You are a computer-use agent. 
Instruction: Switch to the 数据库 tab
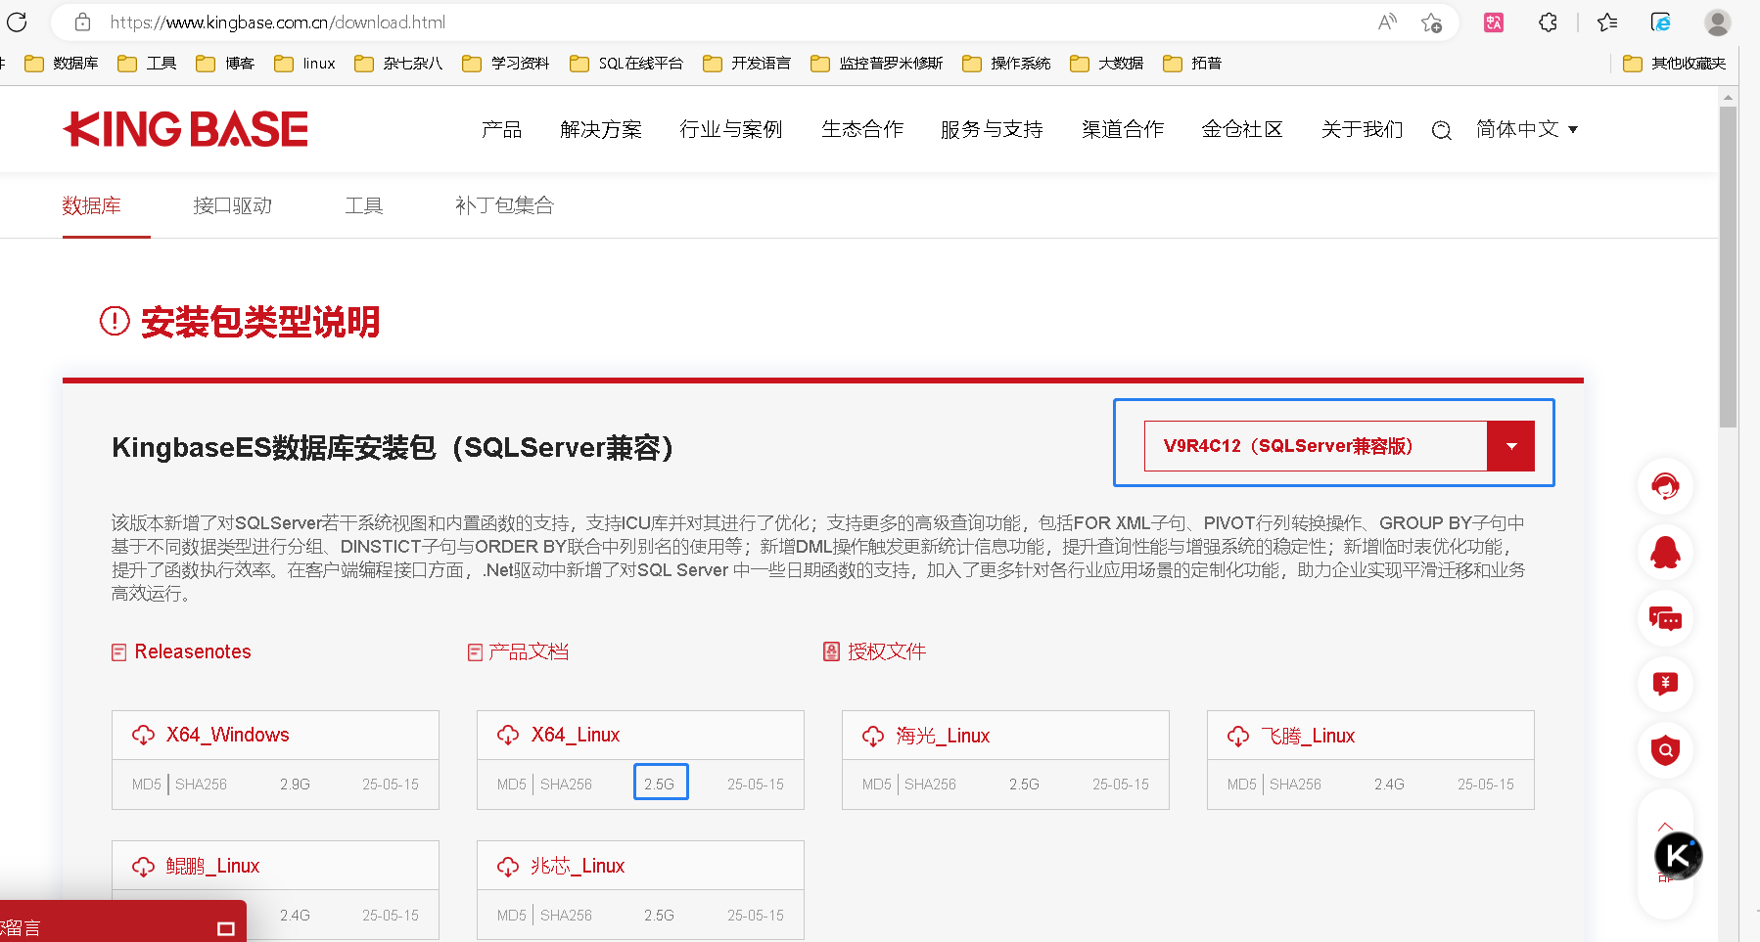coord(92,205)
